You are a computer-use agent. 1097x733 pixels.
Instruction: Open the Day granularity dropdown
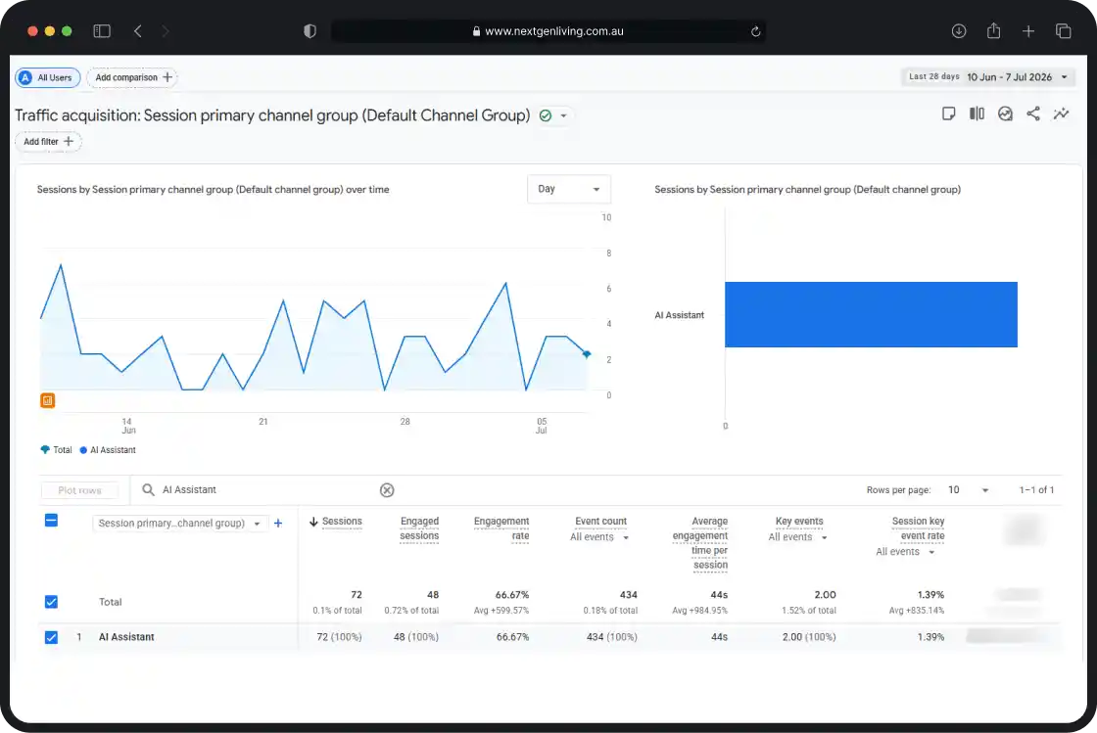(x=568, y=189)
